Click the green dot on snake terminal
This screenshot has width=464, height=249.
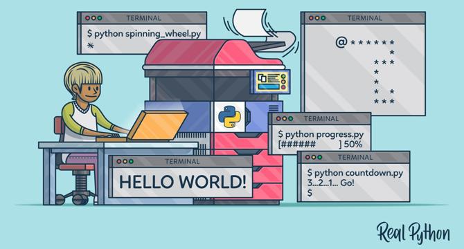(323, 18)
